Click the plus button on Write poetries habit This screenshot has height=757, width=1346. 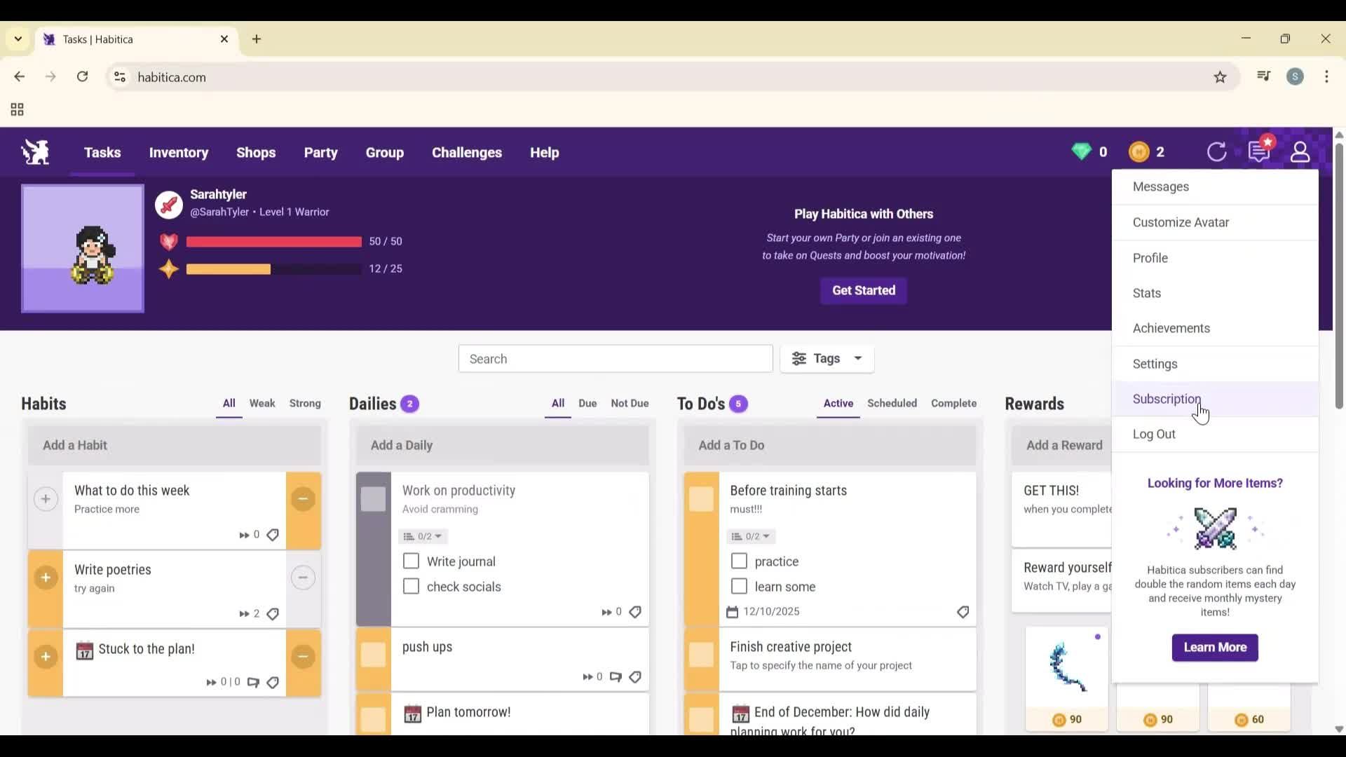pyautogui.click(x=45, y=578)
